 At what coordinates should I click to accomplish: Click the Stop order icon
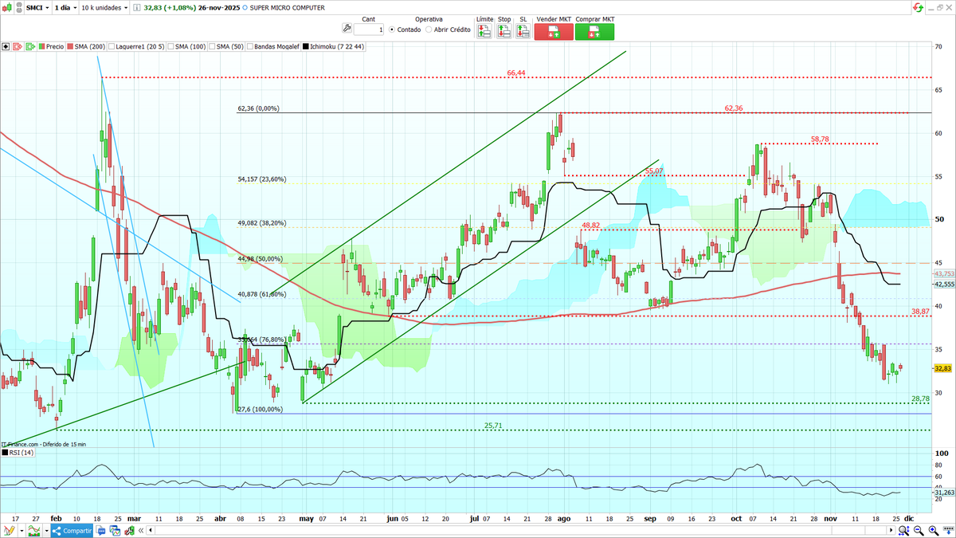[x=503, y=32]
